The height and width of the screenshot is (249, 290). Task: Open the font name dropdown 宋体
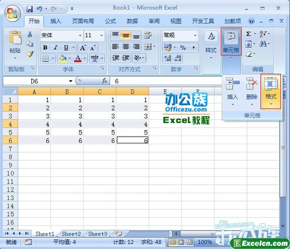(80, 35)
